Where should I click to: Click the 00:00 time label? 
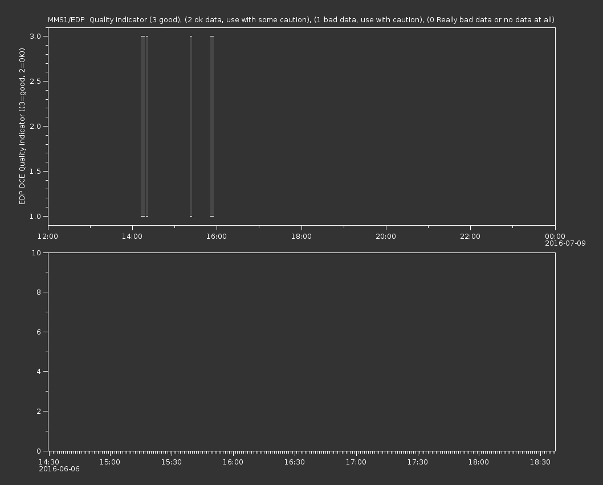(555, 236)
